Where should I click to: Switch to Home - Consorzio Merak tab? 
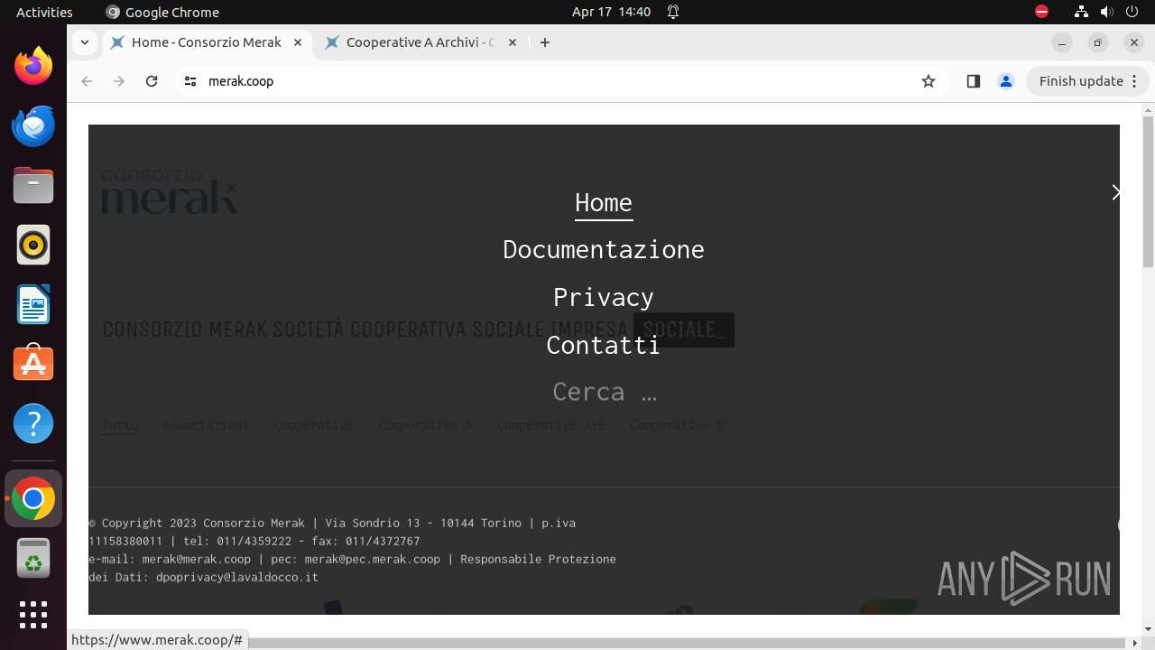[x=207, y=42]
